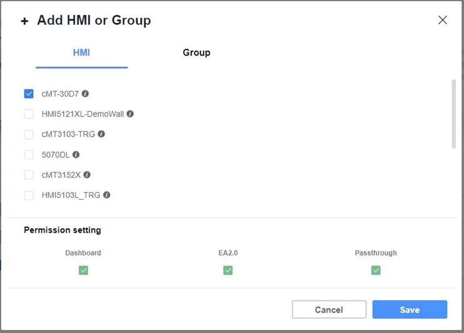The image size is (464, 333).
Task: Check the HMI5121XL-DemoWall checkbox
Action: (x=29, y=113)
